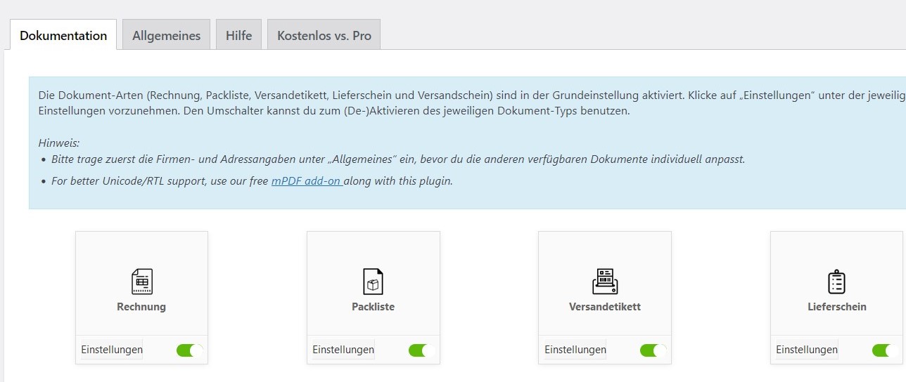Go to Versandetikett Einstellungen
Screen dimensions: 906x382
tap(575, 350)
